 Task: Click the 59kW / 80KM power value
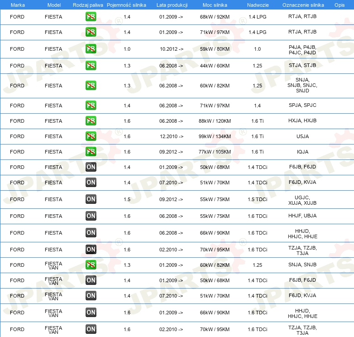pos(215,49)
